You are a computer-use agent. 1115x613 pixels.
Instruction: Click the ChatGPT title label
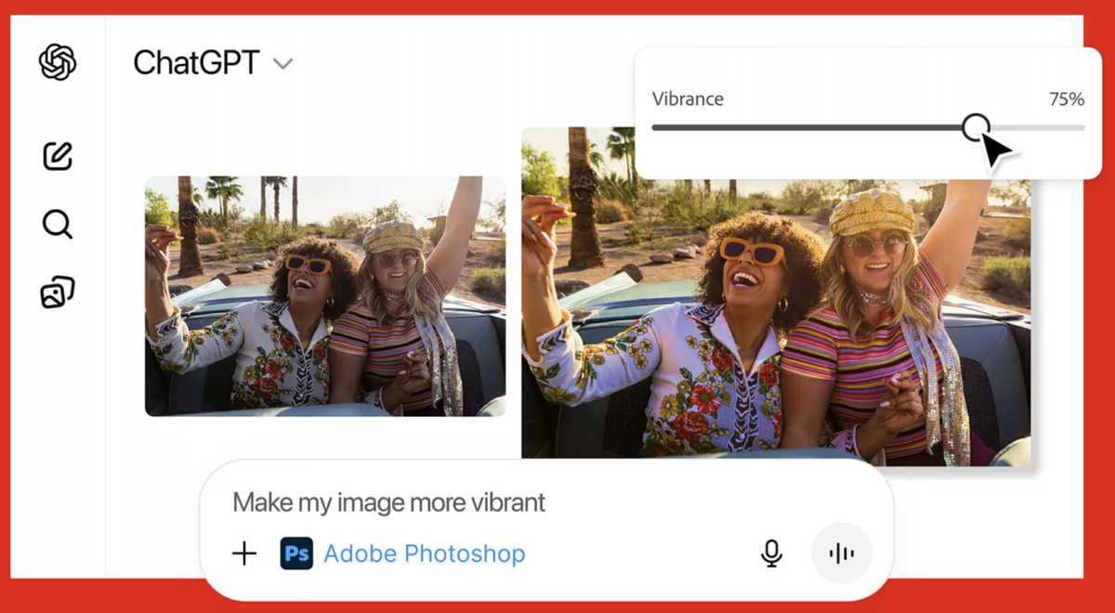197,62
